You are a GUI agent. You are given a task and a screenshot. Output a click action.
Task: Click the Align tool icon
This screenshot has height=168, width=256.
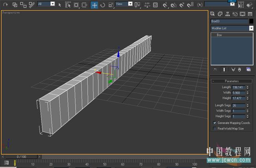[249, 5]
